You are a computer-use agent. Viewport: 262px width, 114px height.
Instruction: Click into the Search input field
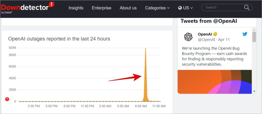point(224,7)
